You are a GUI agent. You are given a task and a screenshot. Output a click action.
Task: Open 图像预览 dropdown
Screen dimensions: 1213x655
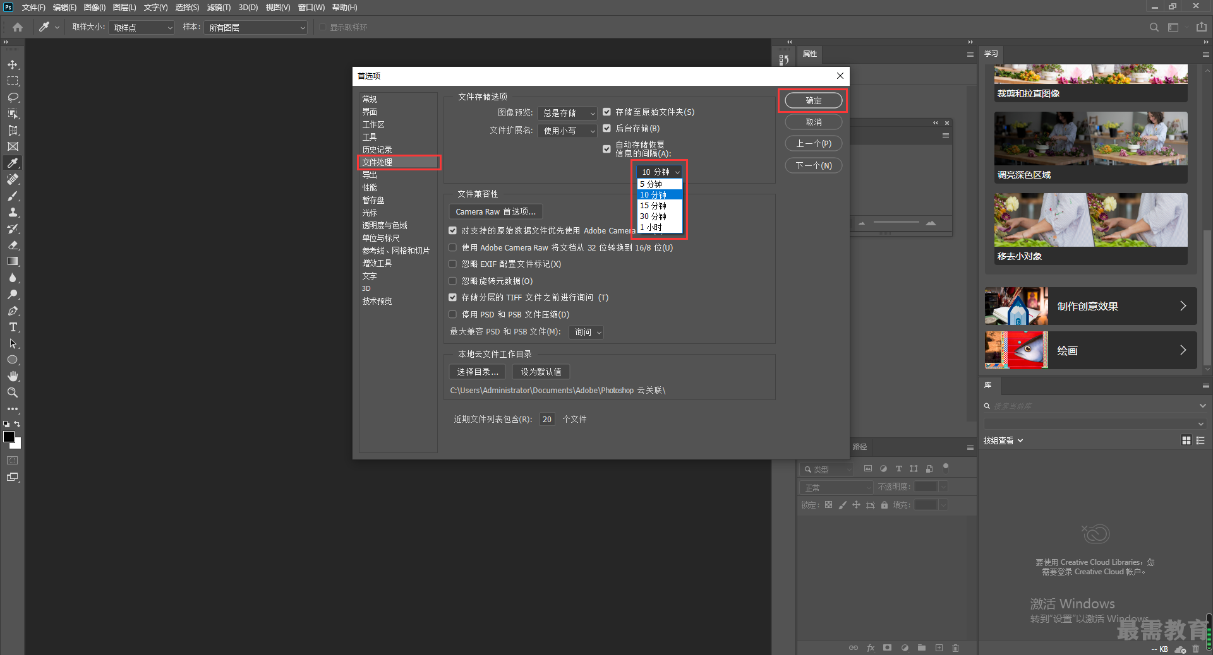point(567,113)
